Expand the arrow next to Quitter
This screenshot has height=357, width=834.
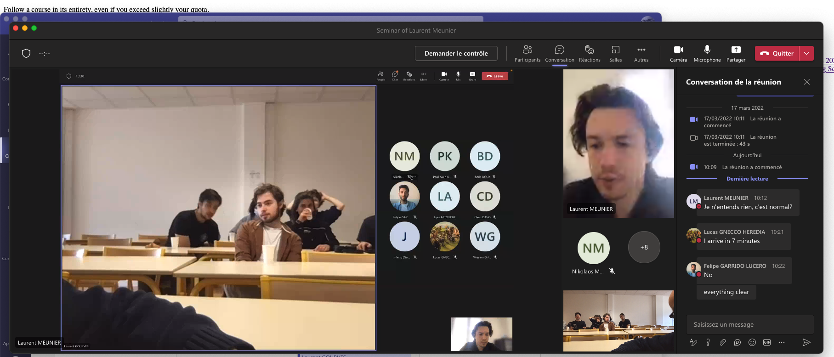pos(806,53)
